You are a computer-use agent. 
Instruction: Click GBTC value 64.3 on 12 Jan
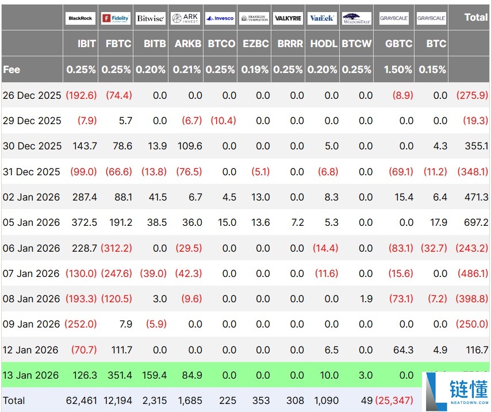tap(404, 350)
